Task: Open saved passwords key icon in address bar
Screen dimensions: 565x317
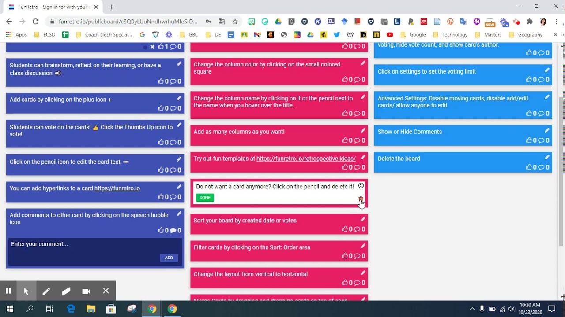Action: [208, 22]
